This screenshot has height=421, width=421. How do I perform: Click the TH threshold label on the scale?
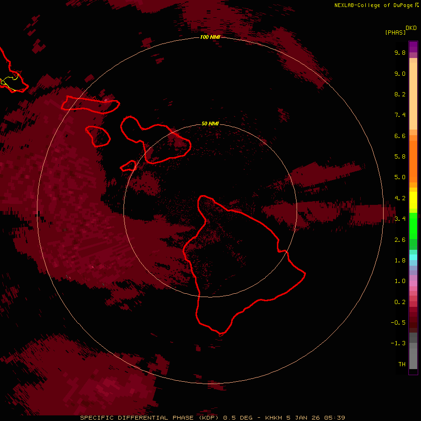tap(402, 364)
